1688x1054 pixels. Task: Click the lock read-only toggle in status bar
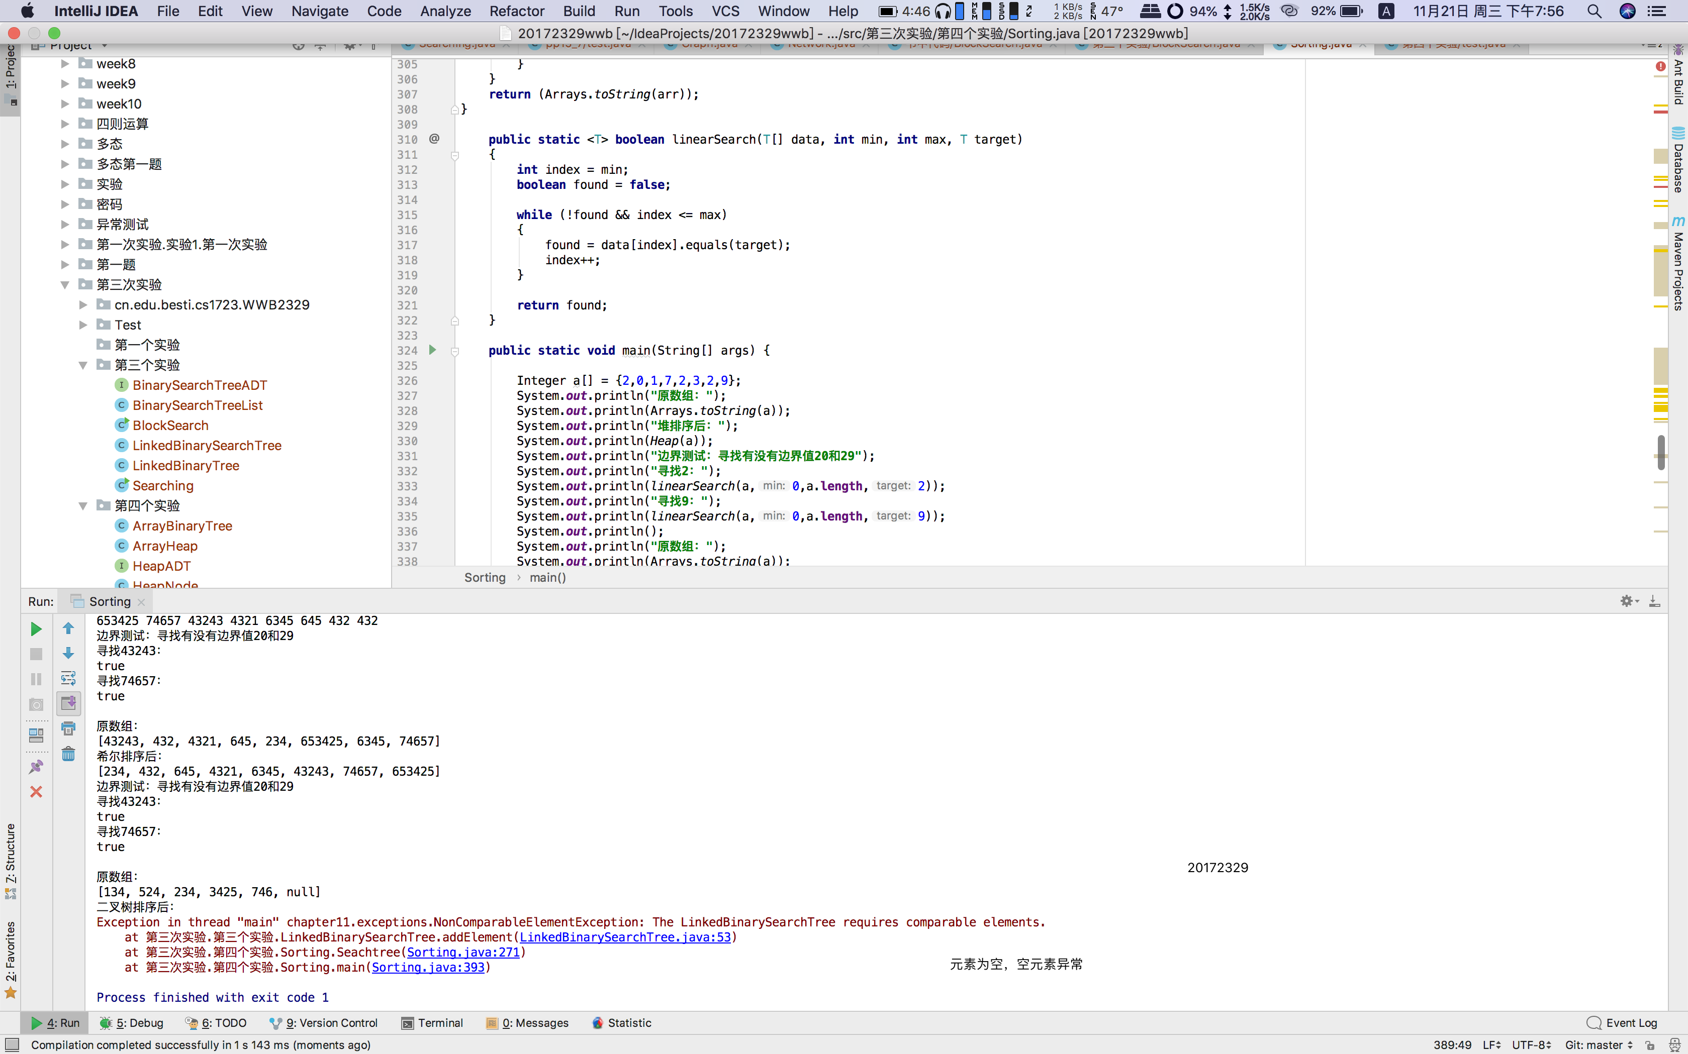[x=1650, y=1045]
